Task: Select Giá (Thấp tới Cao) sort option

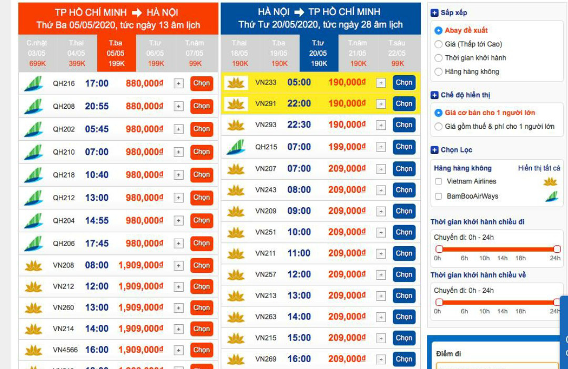Action: [x=438, y=44]
